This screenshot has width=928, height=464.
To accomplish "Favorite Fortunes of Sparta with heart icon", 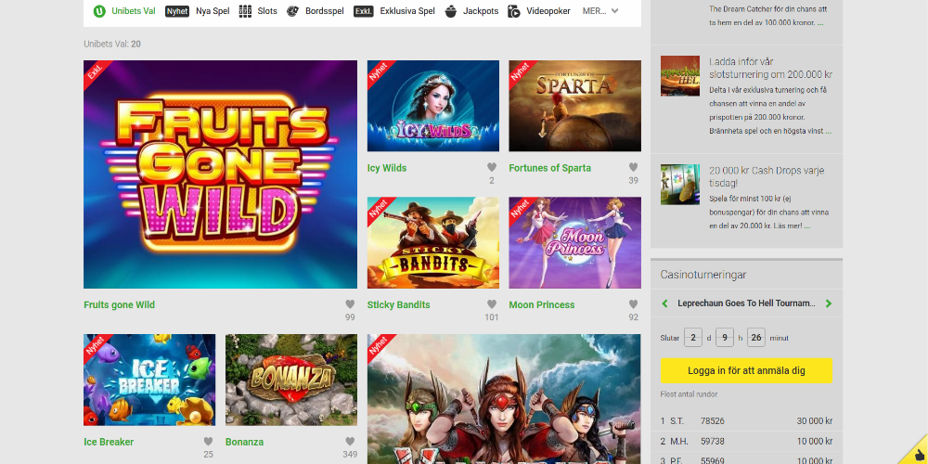I will click(633, 167).
